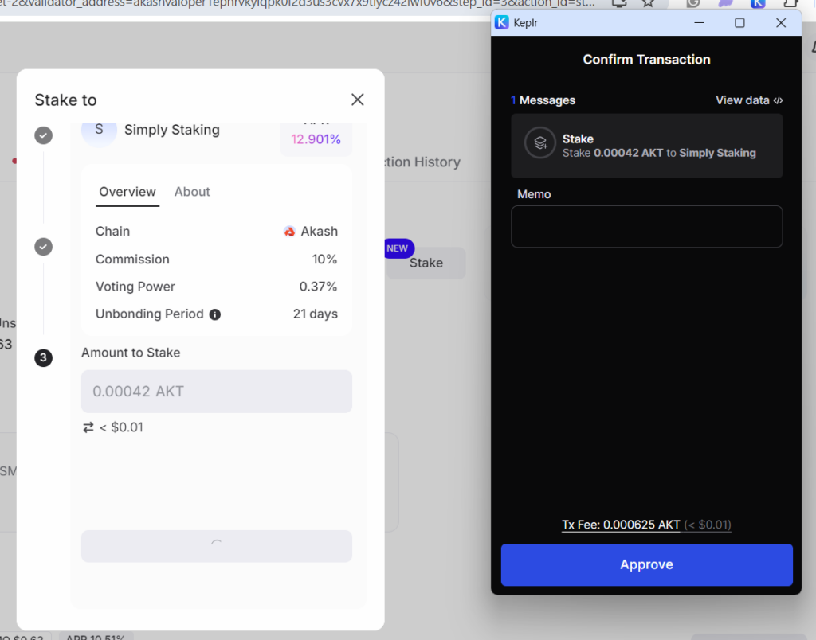Image resolution: width=816 pixels, height=640 pixels.
Task: Click inside the Memo text field
Action: tap(646, 227)
